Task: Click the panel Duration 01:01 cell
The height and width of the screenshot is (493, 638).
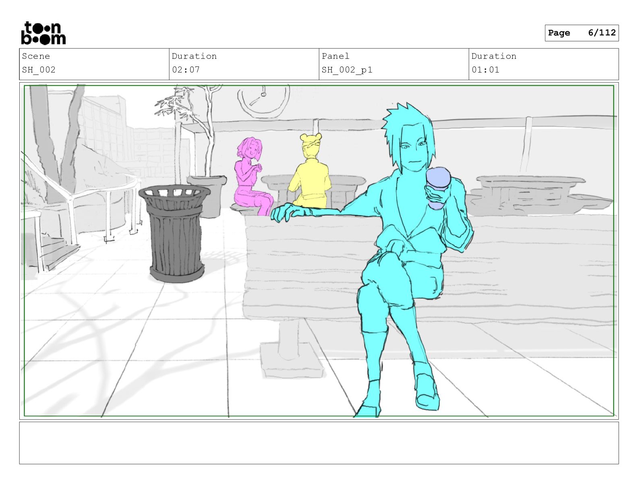Action: pos(544,64)
